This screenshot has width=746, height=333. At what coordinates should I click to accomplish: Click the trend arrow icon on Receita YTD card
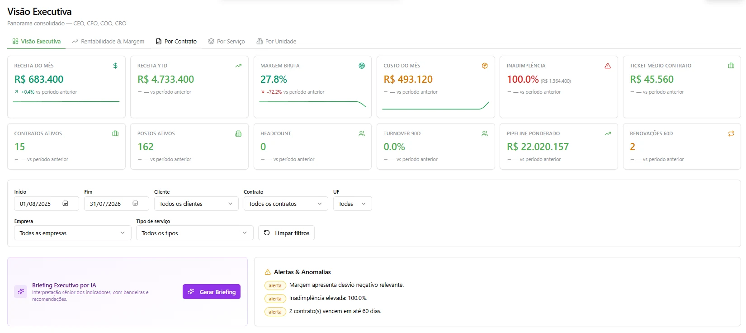pyautogui.click(x=238, y=66)
